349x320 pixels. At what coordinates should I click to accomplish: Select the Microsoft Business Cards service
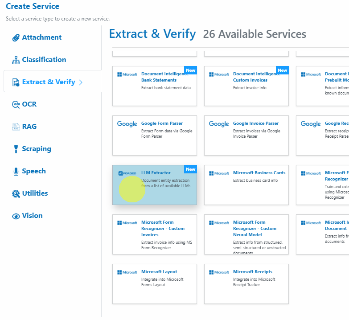246,185
